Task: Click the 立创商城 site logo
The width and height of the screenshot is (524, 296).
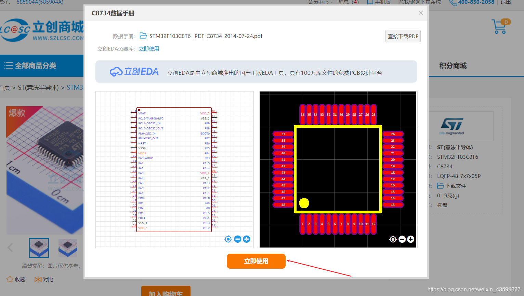Action: click(x=42, y=31)
